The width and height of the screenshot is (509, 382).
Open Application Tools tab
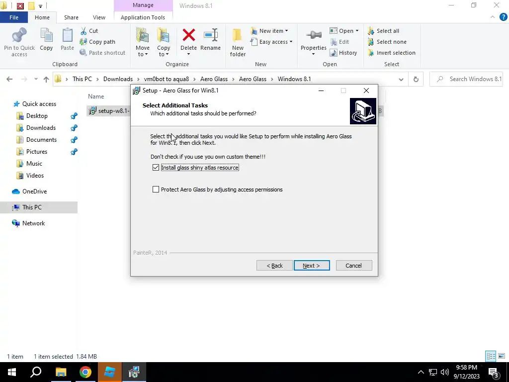click(x=143, y=17)
